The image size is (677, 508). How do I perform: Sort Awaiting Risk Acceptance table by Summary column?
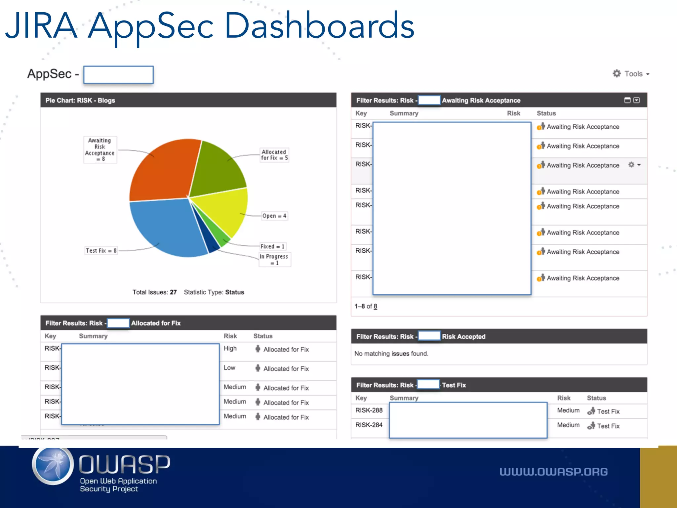(x=404, y=113)
